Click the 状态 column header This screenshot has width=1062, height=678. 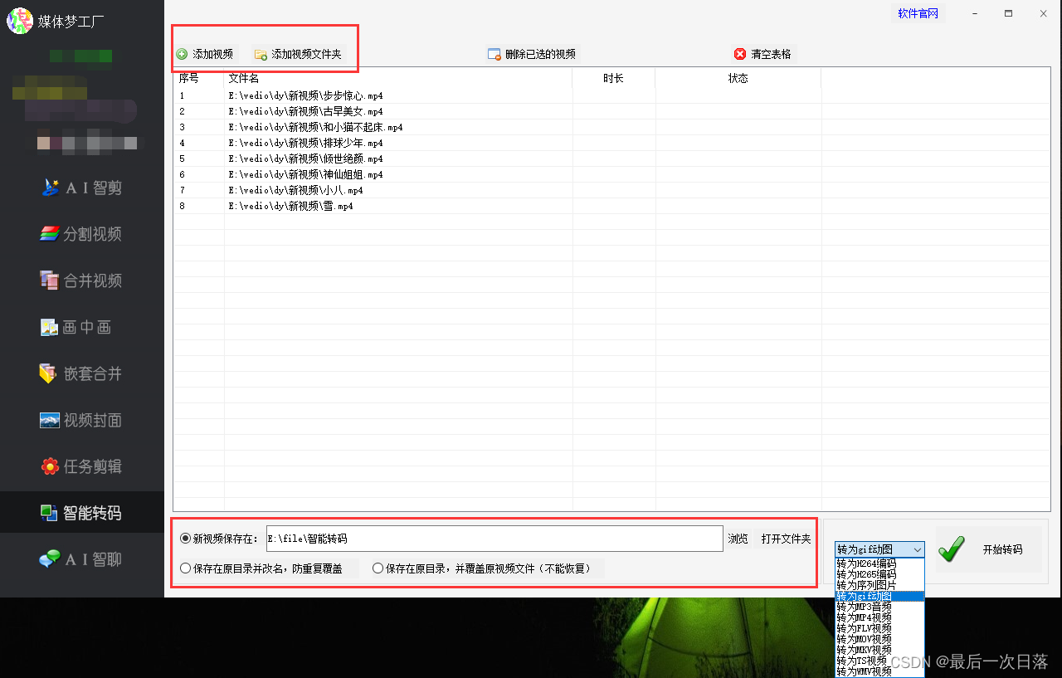pos(738,78)
